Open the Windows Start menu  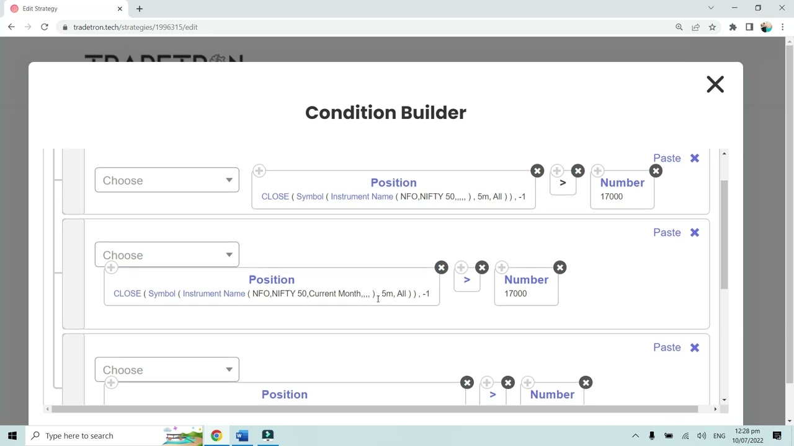[12, 435]
